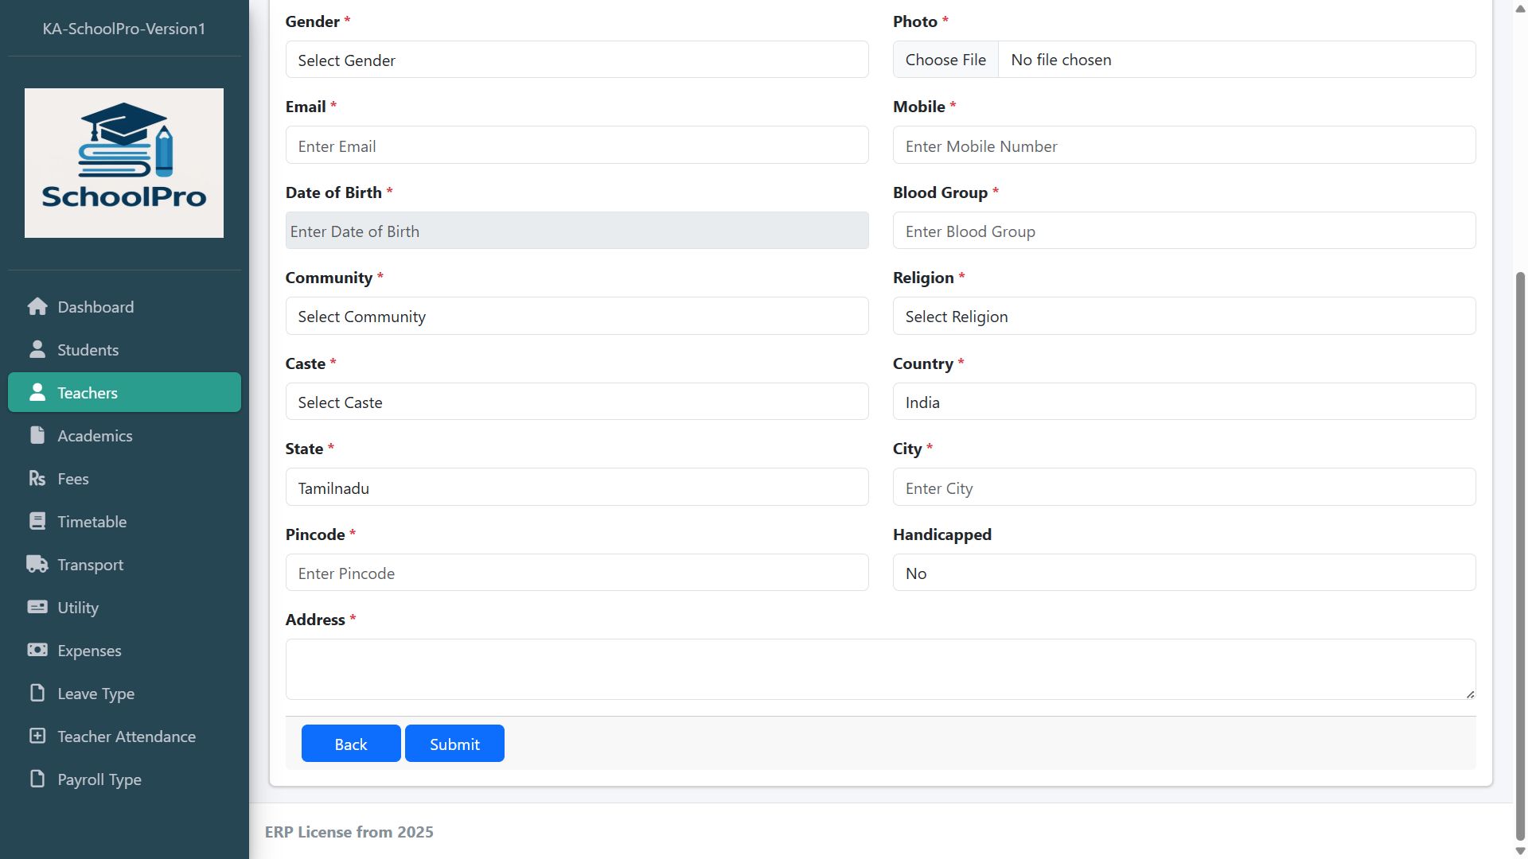Image resolution: width=1528 pixels, height=859 pixels.
Task: Click the Timetable book icon
Action: click(37, 522)
